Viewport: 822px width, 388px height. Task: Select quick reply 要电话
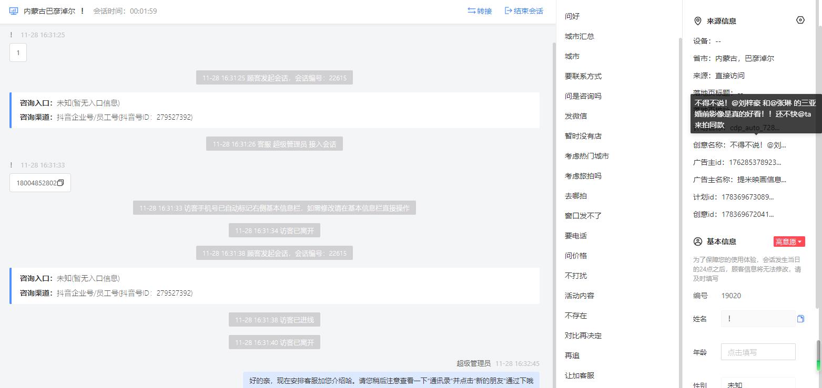click(x=576, y=236)
